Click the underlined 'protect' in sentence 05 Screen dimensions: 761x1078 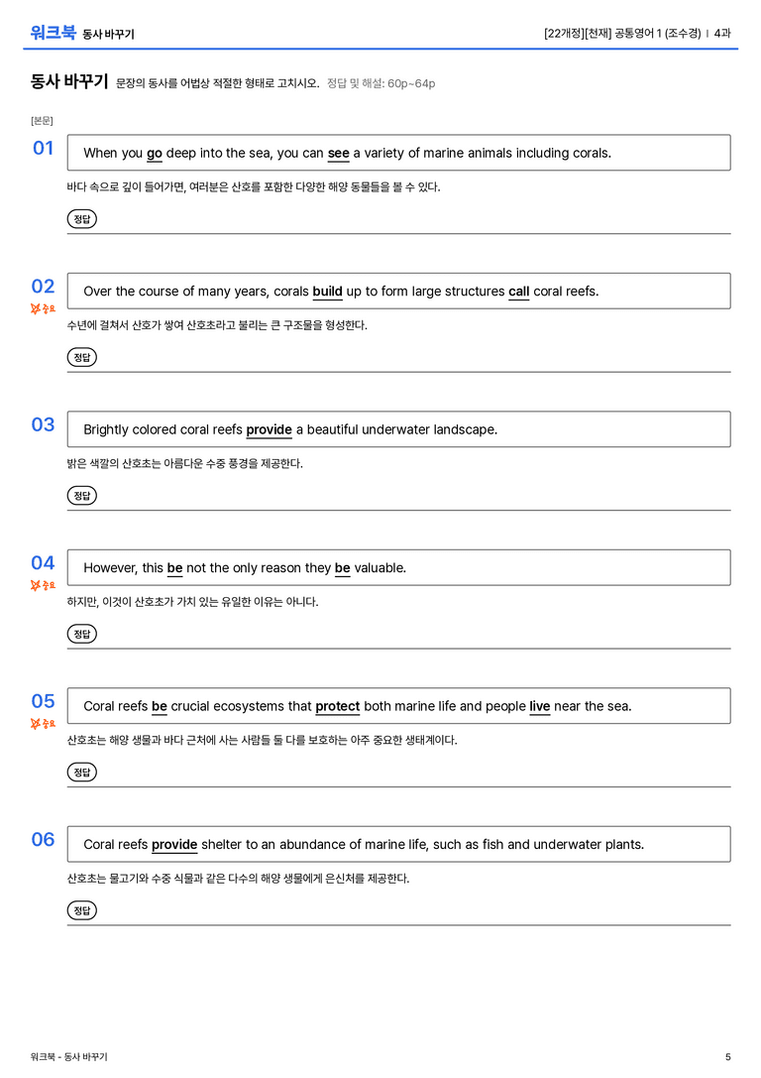[337, 706]
